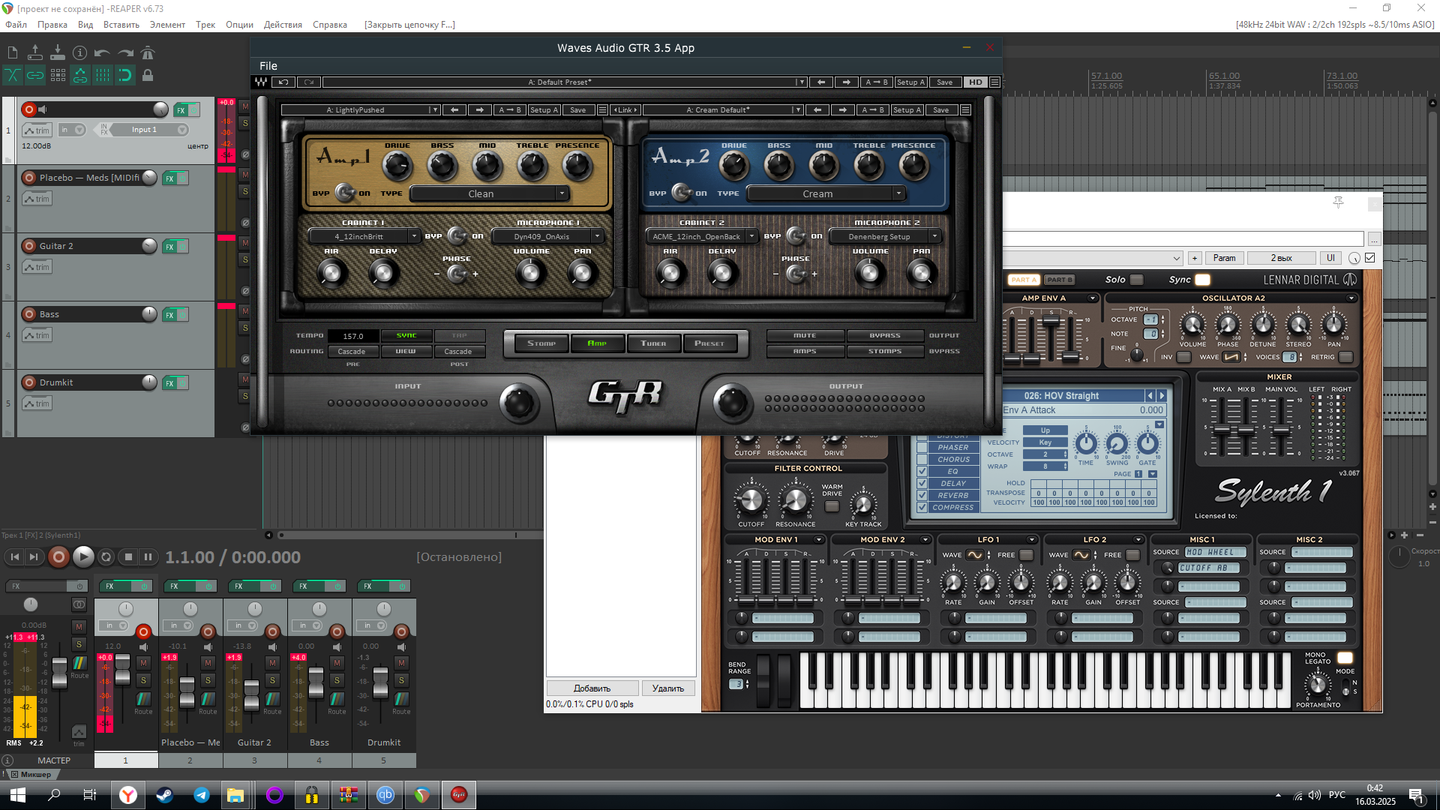Toggle item grouping link icon

point(35,75)
